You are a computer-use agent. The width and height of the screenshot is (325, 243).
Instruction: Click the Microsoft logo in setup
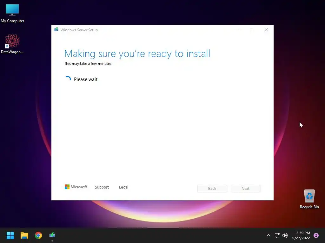click(76, 187)
